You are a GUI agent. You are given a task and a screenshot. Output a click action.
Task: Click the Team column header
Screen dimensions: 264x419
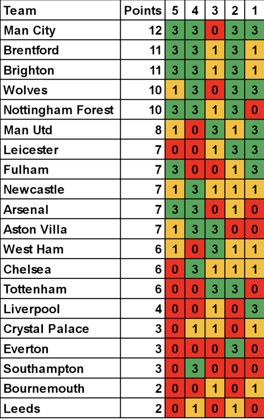20,10
